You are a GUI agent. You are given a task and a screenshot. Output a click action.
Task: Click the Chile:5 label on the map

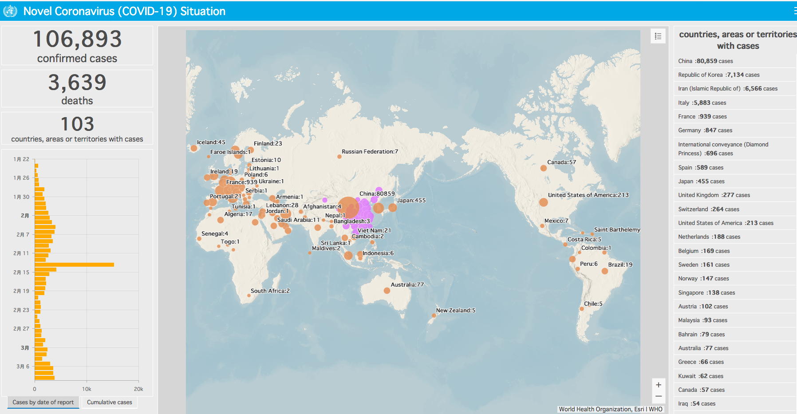(593, 304)
